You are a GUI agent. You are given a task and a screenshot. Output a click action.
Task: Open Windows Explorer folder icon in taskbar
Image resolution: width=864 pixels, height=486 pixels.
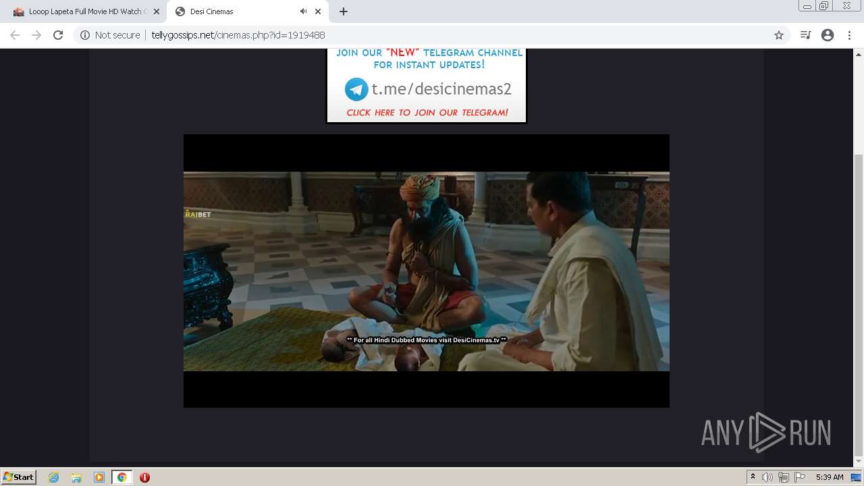(x=76, y=477)
